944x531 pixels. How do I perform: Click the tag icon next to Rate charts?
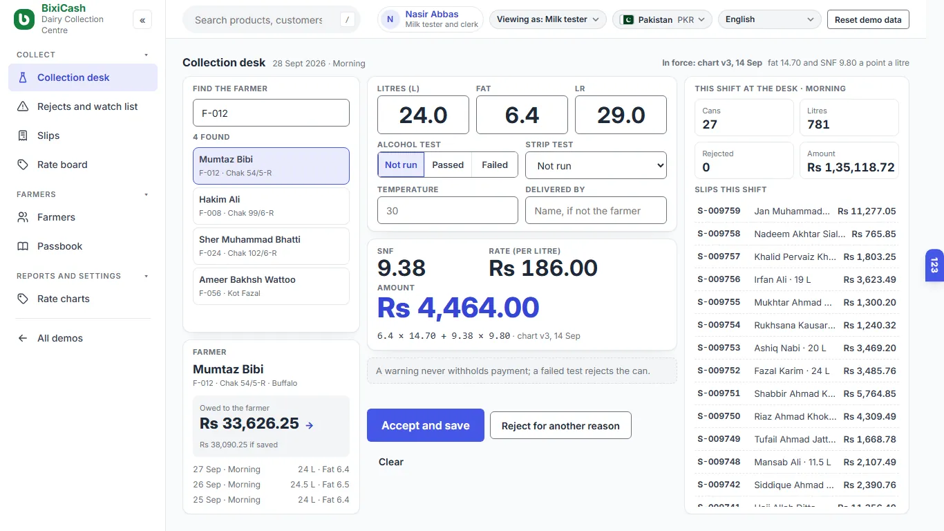[23, 299]
